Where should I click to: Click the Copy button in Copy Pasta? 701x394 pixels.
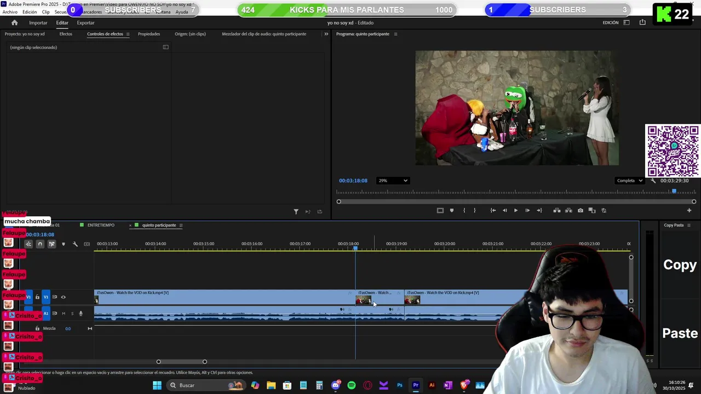click(x=680, y=265)
